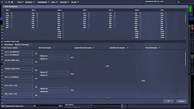The image size is (194, 109).
Task: Click the CANCEL button
Action: pos(181,101)
